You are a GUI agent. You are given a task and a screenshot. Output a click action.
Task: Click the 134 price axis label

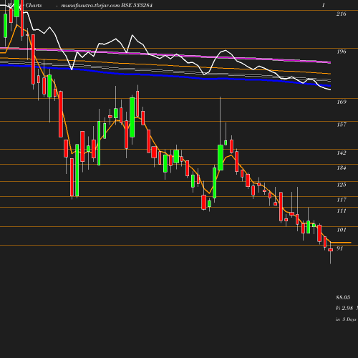coord(341,168)
